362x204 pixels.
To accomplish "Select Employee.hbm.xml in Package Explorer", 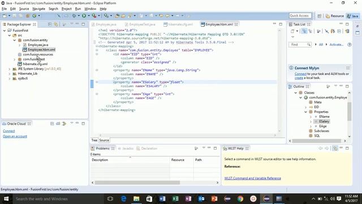I will coord(41,50).
